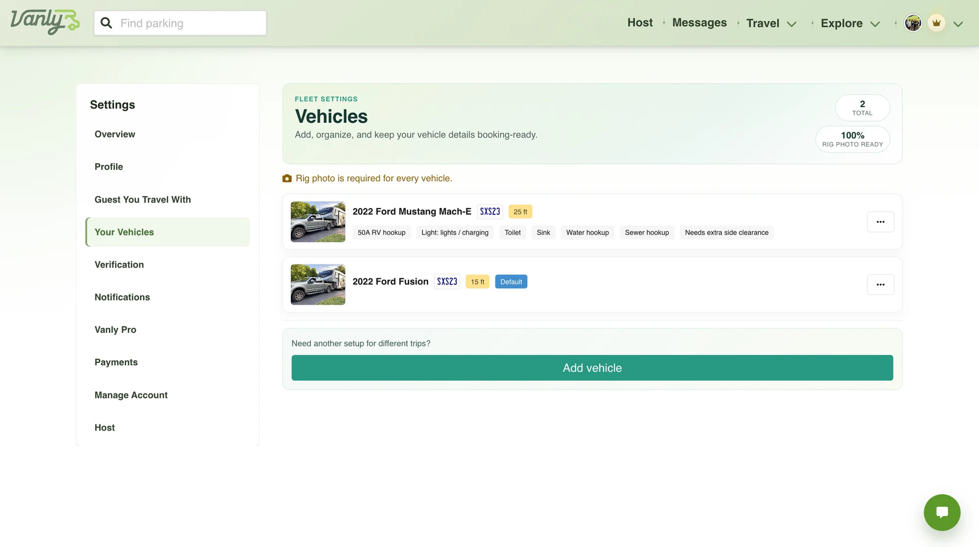Click the rig photo required notice text
The width and height of the screenshot is (979, 547).
(x=373, y=179)
